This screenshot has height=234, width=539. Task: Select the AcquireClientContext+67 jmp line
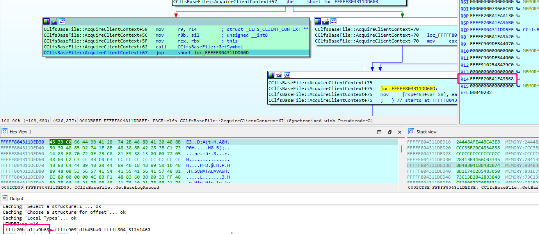click(176, 53)
